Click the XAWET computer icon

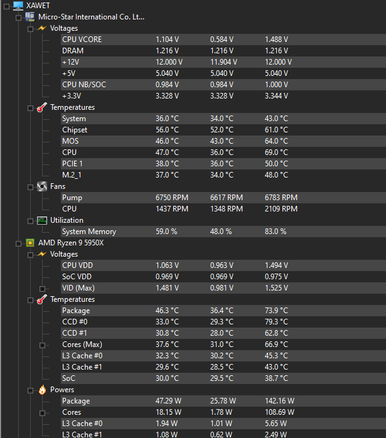tap(18, 6)
